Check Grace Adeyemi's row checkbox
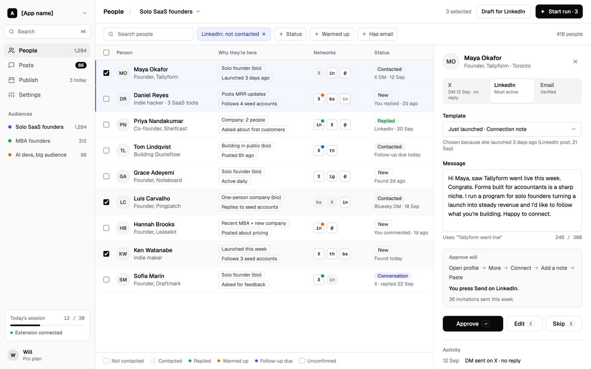The width and height of the screenshot is (591, 369). (x=106, y=176)
